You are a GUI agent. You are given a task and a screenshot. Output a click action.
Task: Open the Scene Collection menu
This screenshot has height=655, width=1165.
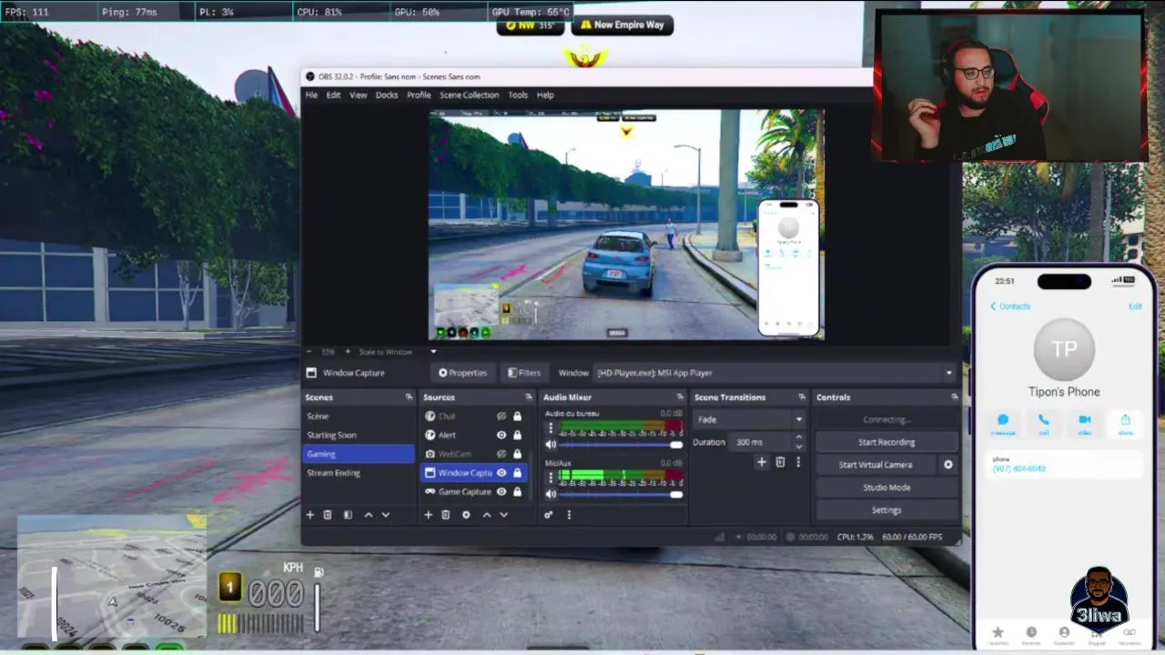coord(469,95)
